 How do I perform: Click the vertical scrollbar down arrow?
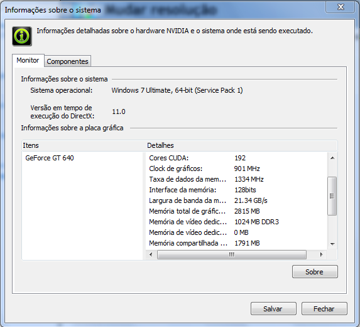(332, 244)
